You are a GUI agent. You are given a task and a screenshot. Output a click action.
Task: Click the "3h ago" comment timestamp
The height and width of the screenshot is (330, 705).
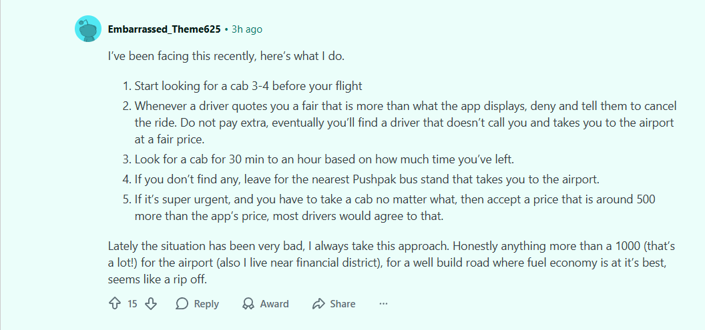click(x=247, y=29)
